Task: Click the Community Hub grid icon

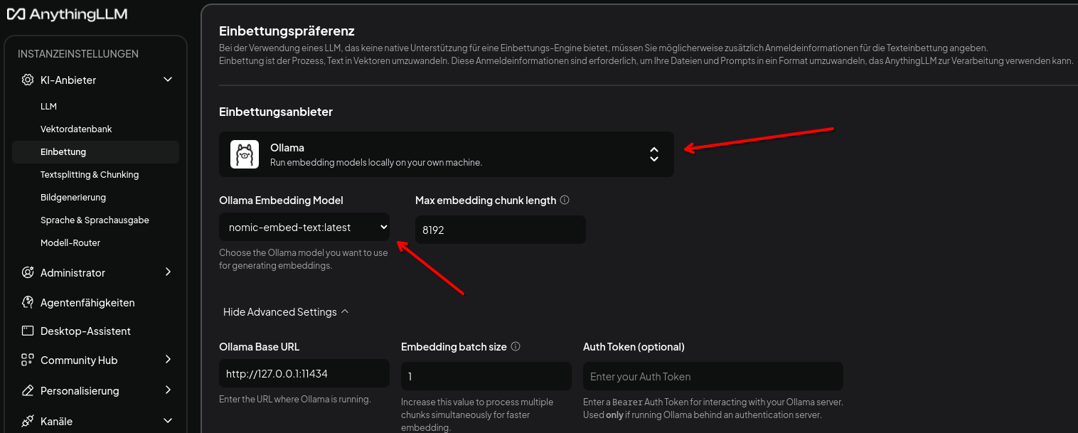Action: pyautogui.click(x=28, y=360)
